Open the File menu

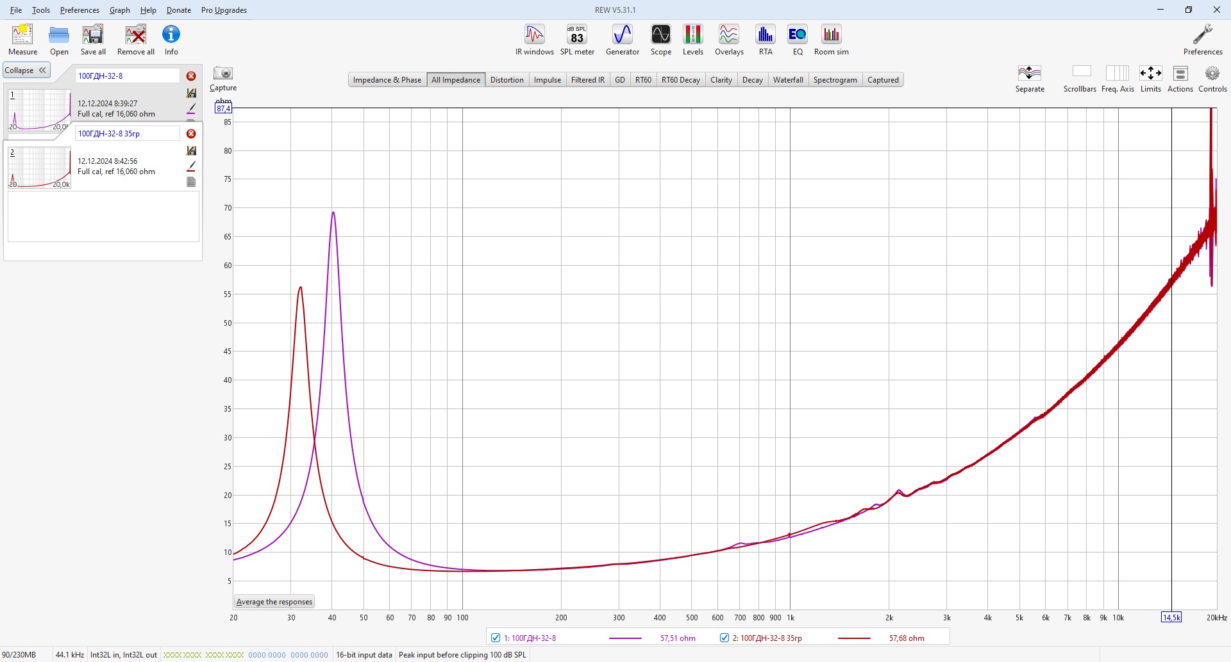(x=16, y=10)
